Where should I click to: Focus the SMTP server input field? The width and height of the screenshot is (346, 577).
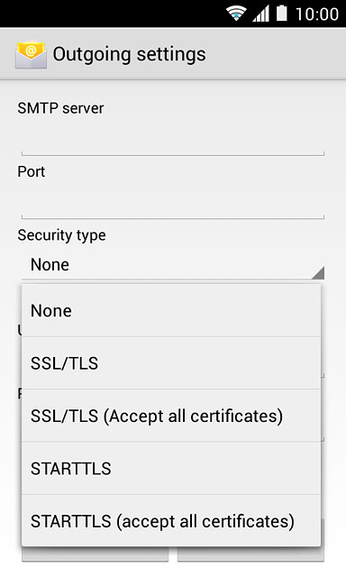click(173, 140)
